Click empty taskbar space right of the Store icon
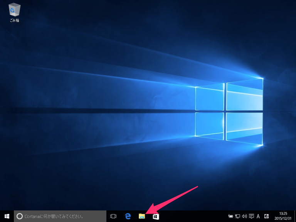 click(x=193, y=216)
